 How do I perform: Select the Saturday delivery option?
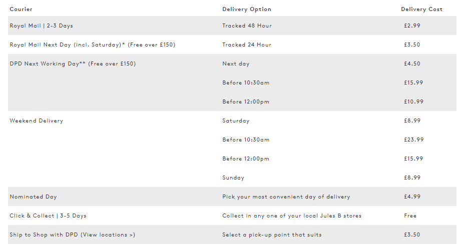[236, 121]
